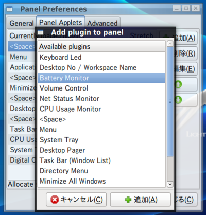Maximize the Panel Preferences window
The image size is (206, 215).
[x=186, y=8]
